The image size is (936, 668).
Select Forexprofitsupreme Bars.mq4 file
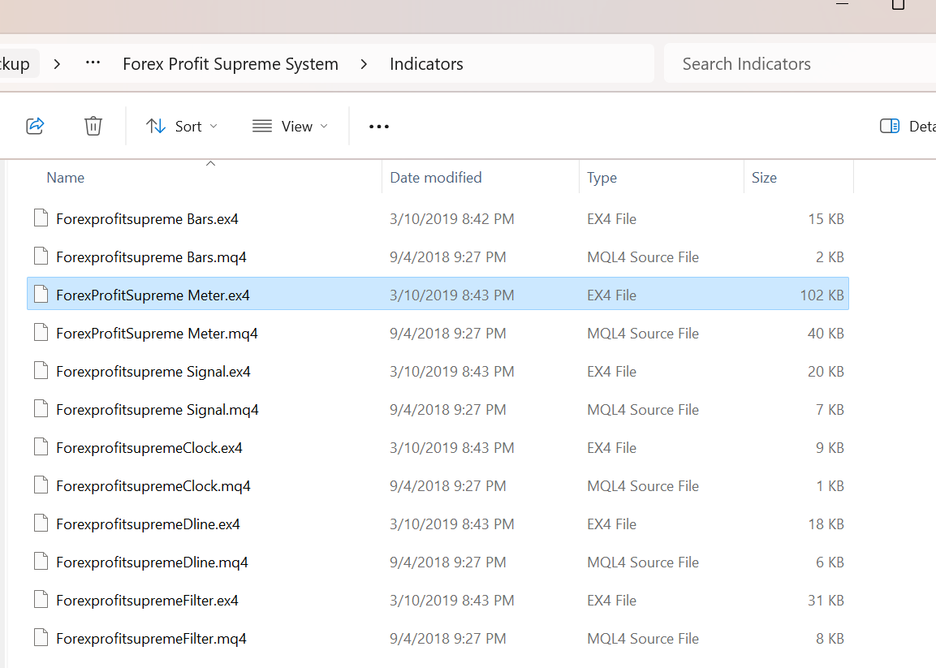[x=438, y=257]
